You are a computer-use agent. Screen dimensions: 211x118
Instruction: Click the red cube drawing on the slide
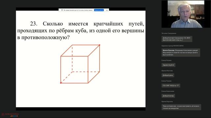click(x=80, y=64)
